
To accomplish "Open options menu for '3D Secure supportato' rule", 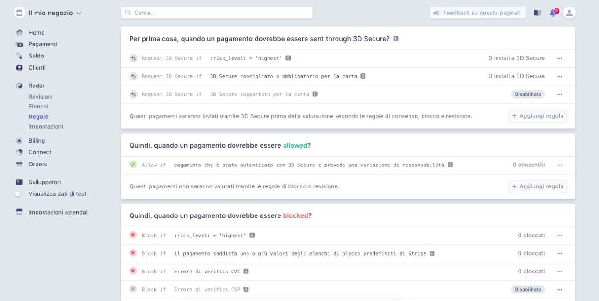I will [560, 94].
